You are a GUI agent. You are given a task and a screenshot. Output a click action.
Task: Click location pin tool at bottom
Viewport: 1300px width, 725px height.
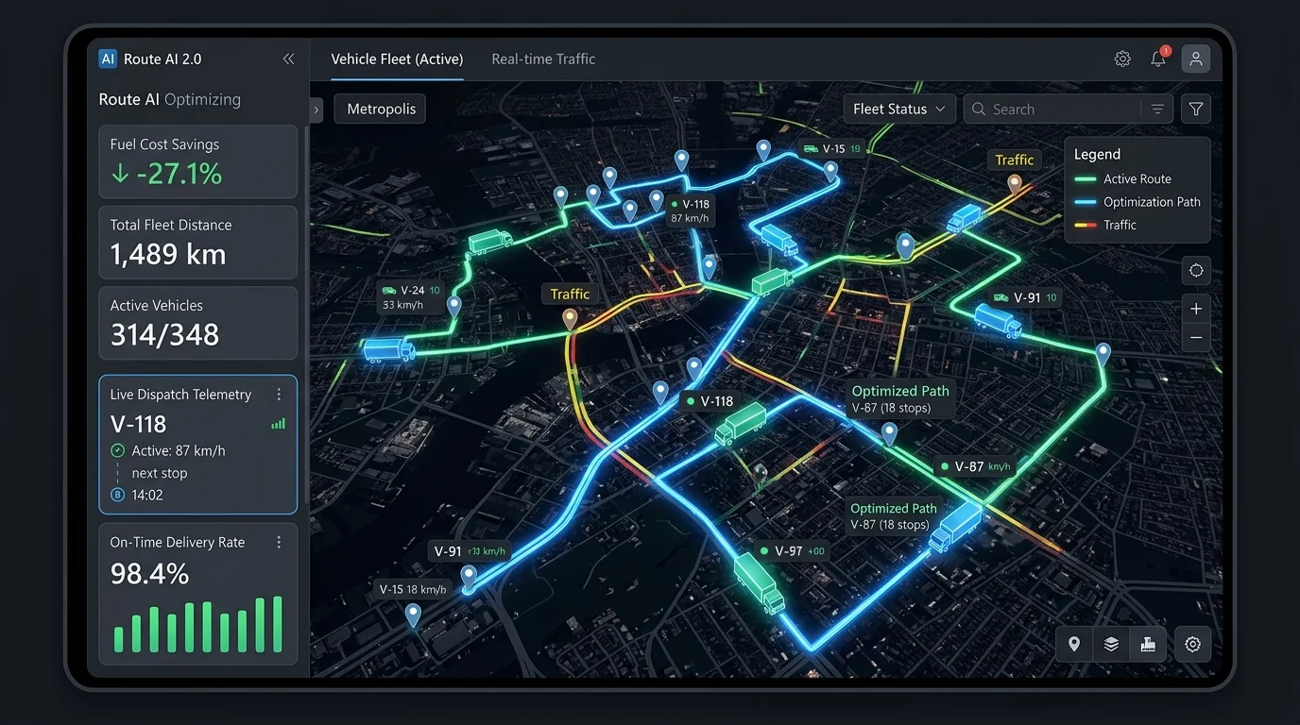pos(1074,644)
